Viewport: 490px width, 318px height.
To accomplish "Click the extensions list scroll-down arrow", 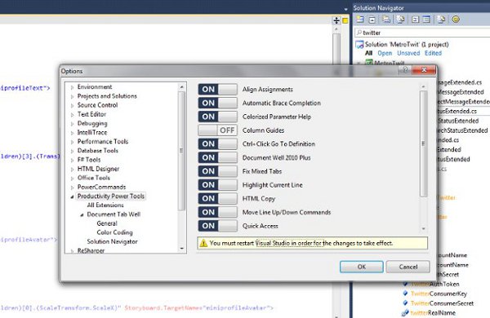I will (x=423, y=229).
